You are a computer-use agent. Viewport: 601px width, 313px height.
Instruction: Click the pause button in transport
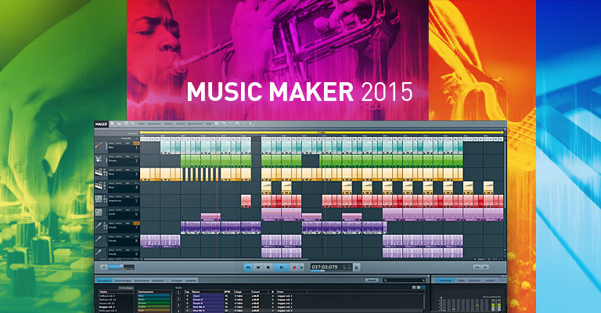click(282, 268)
